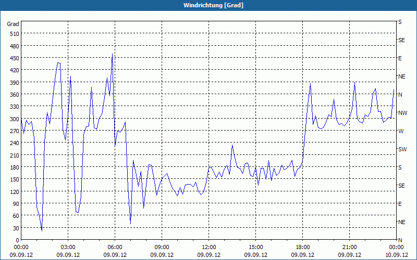Select the 450 label on the left axis

click(x=15, y=58)
